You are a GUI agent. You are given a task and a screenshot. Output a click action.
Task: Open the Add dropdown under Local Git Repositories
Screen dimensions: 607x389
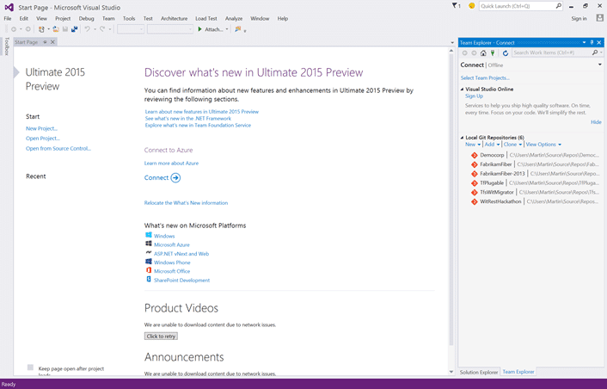[492, 145]
